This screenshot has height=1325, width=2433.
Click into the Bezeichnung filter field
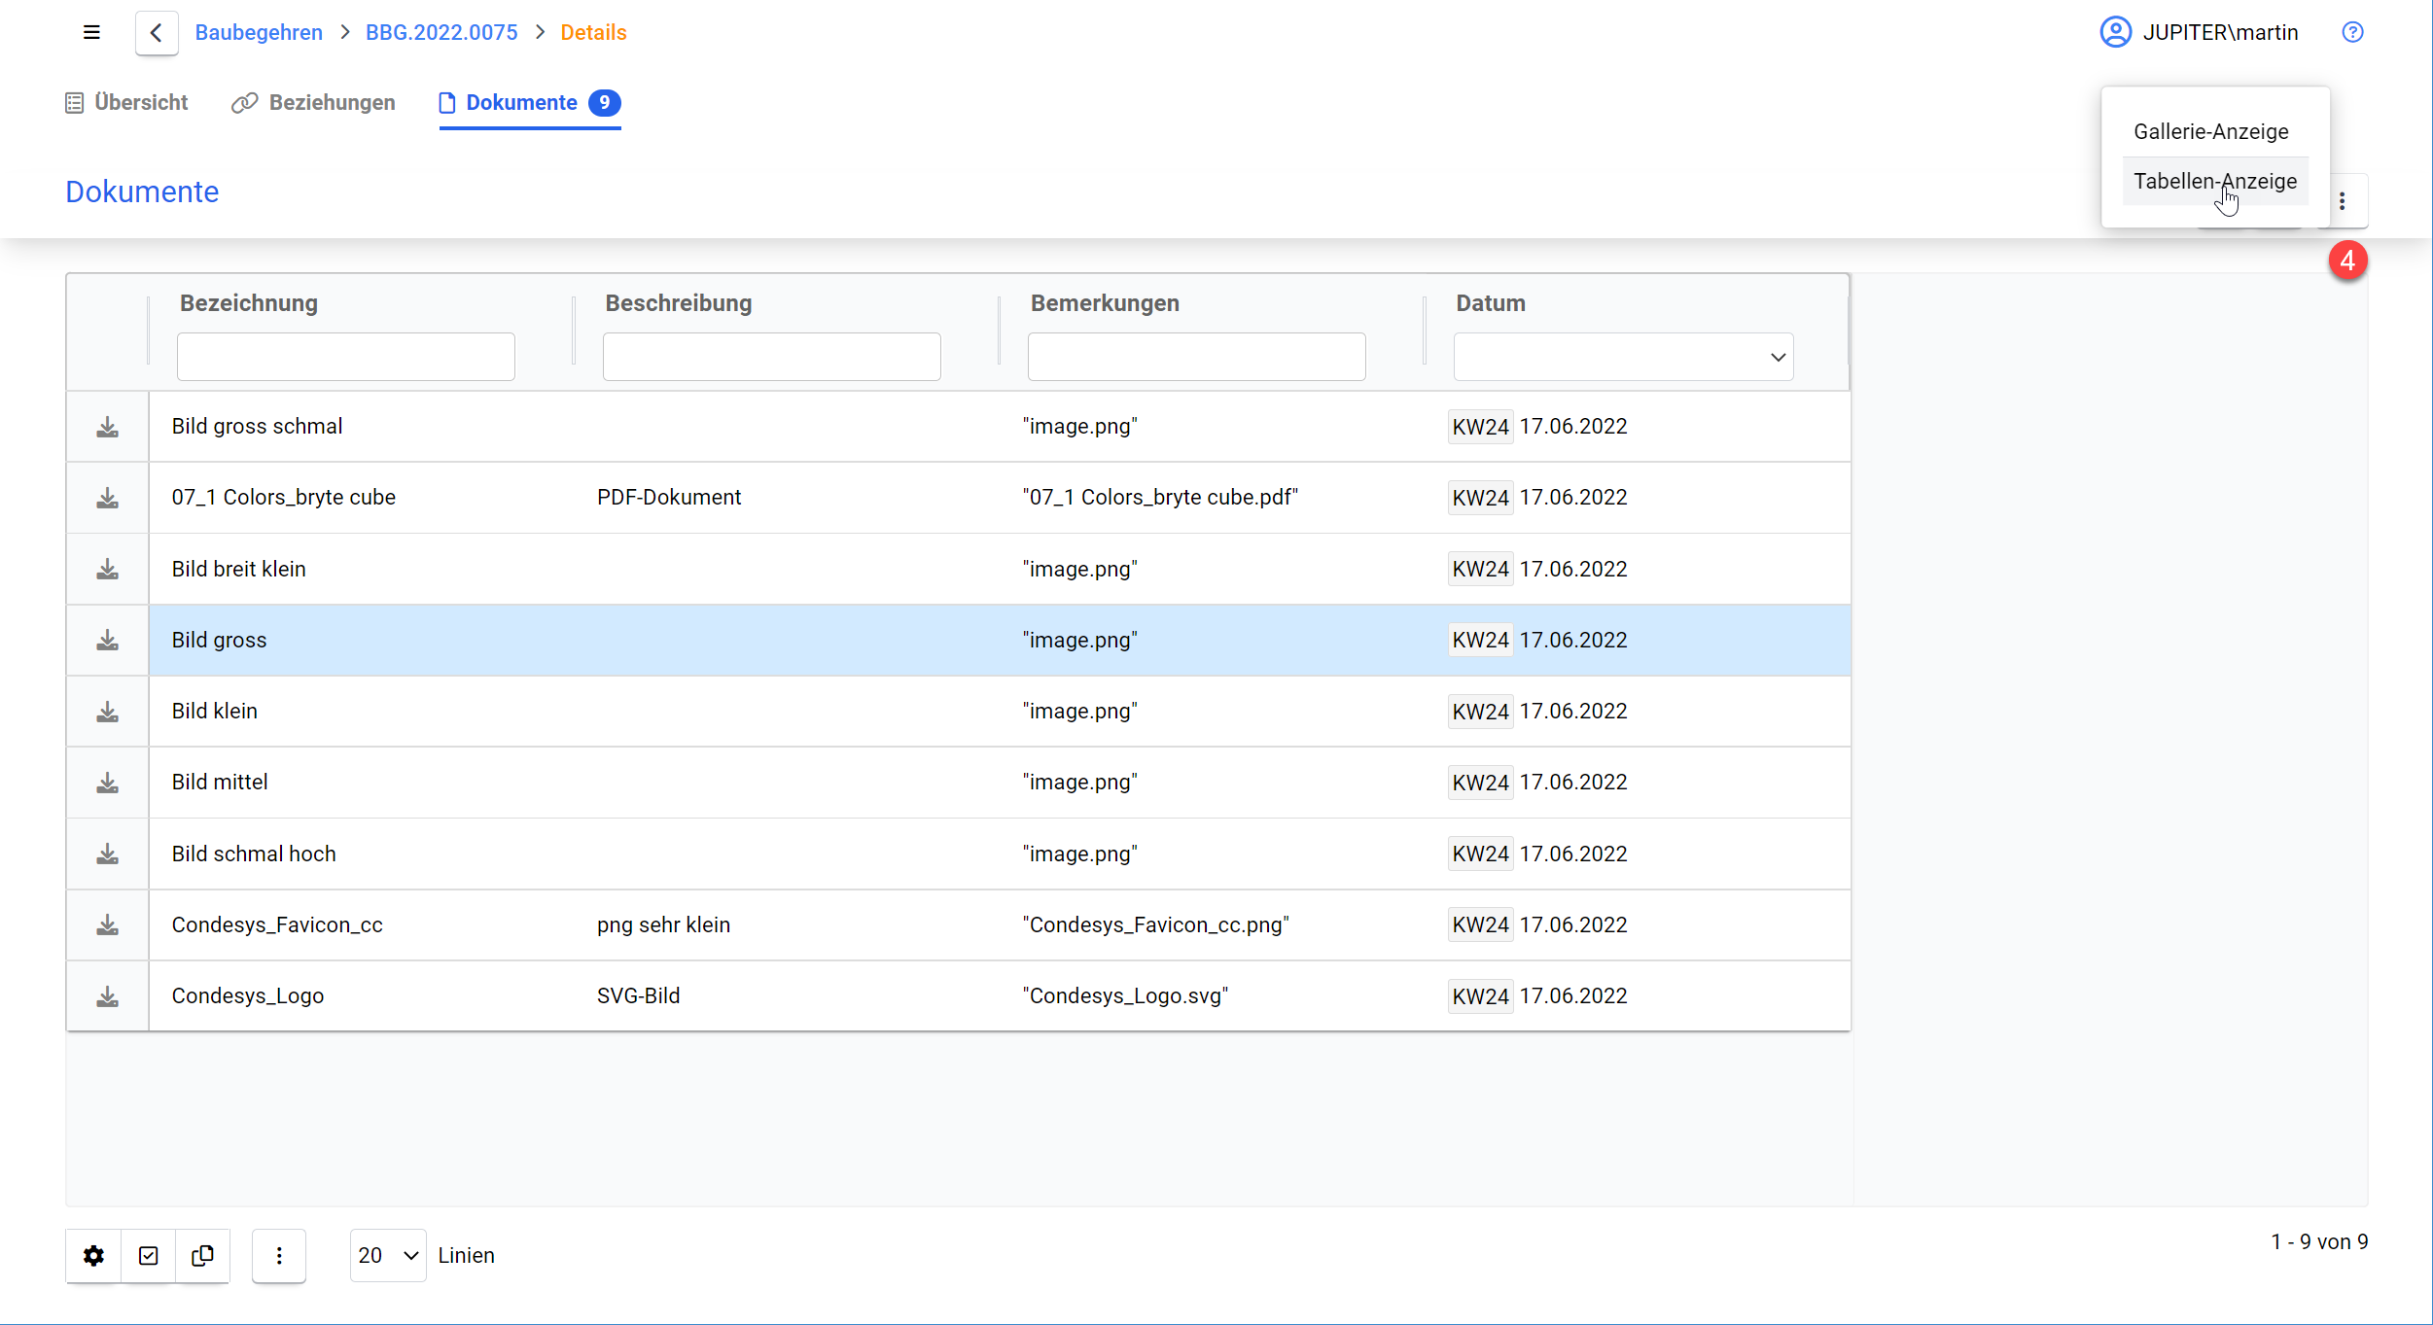click(345, 357)
